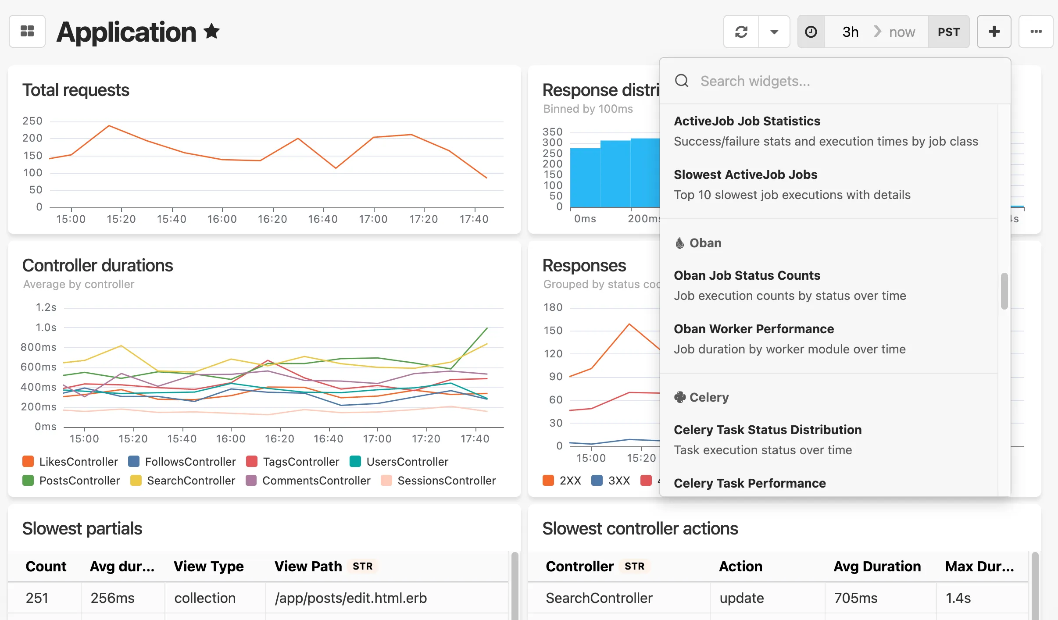Open the 3h time range selector
The image size is (1058, 620).
click(x=849, y=31)
